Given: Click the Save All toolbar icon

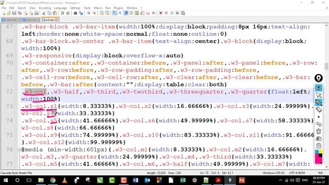Looking at the screenshot, I should coord(20,13).
